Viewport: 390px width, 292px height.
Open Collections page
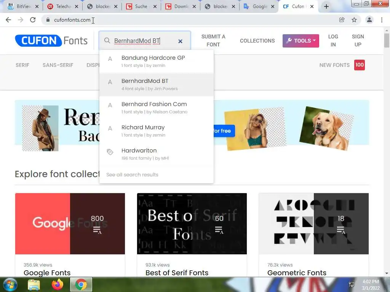pyautogui.click(x=257, y=41)
